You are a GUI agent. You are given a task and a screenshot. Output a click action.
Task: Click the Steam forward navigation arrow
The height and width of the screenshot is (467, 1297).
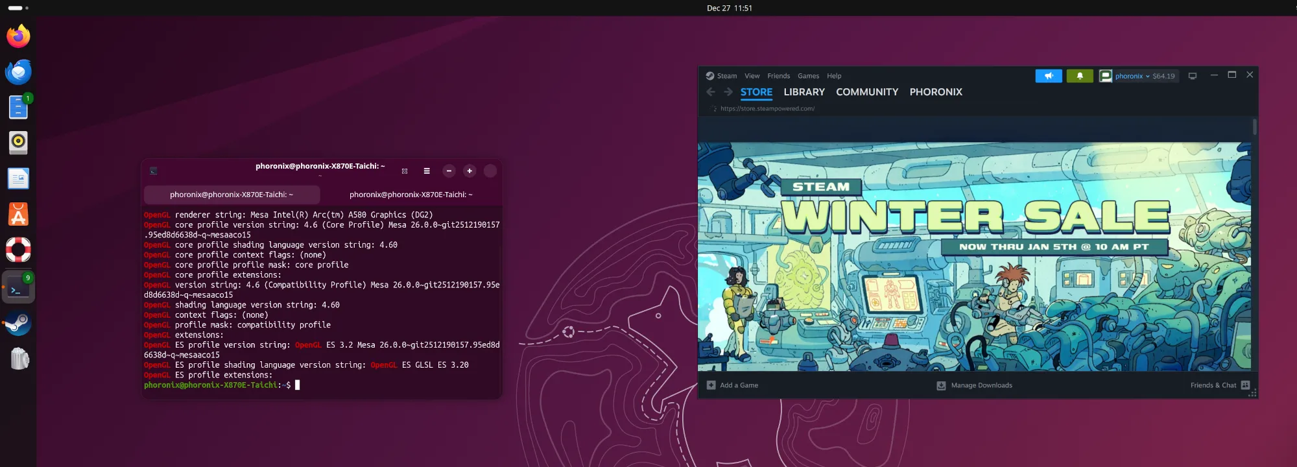click(728, 92)
